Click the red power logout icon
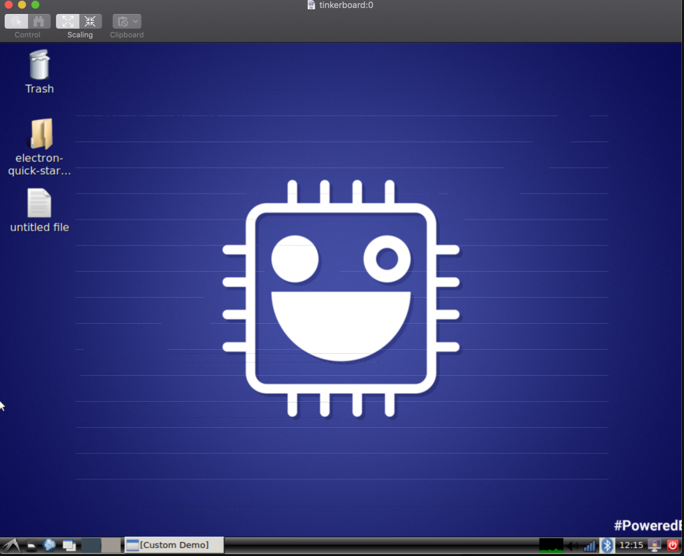The width and height of the screenshot is (684, 556). pos(673,545)
